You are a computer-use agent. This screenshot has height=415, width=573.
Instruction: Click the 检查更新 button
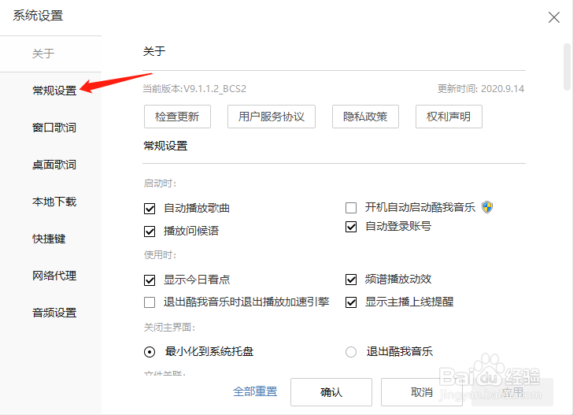pos(177,117)
